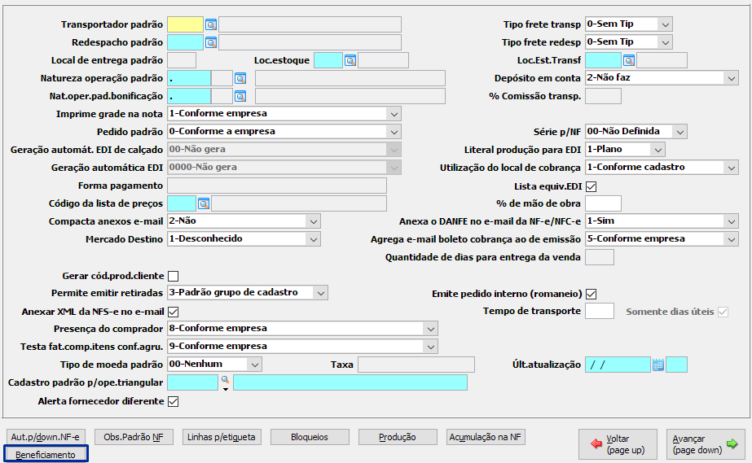Click the Taxa input field
This screenshot has height=463, width=752.
pyautogui.click(x=416, y=365)
